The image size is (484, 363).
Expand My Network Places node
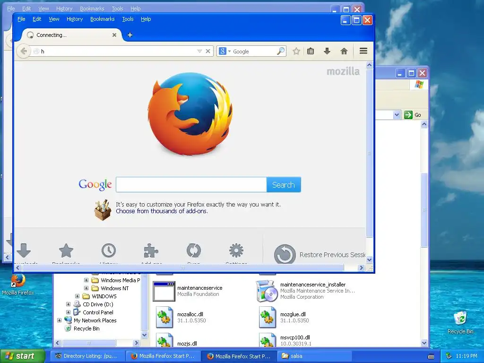[x=59, y=320]
